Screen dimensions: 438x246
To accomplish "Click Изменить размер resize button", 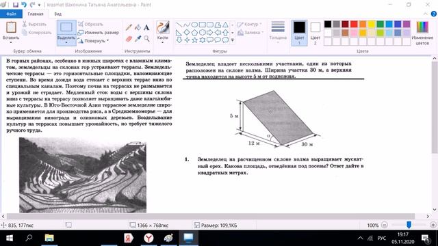I will [99, 32].
